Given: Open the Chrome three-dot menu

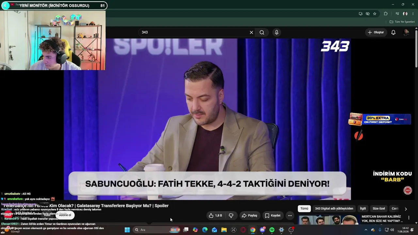Looking at the screenshot, I should pyautogui.click(x=412, y=14).
